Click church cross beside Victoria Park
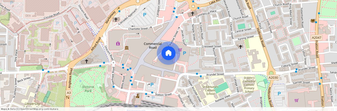 86,61
